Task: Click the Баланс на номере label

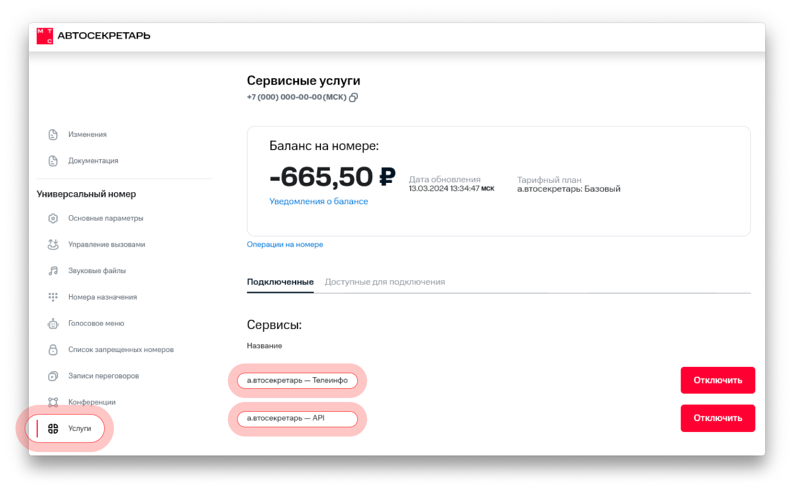Action: point(324,146)
